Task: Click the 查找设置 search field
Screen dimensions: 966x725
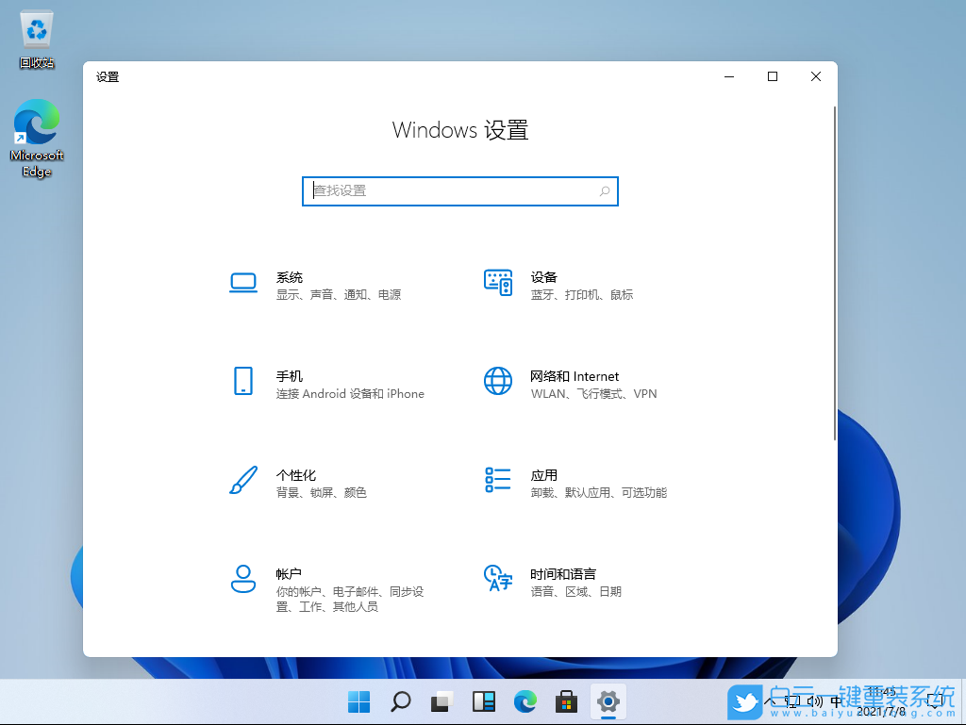Action: pyautogui.click(x=459, y=190)
